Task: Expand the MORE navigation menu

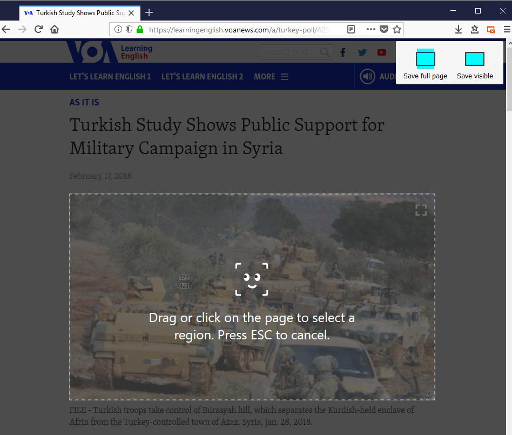Action: point(271,77)
